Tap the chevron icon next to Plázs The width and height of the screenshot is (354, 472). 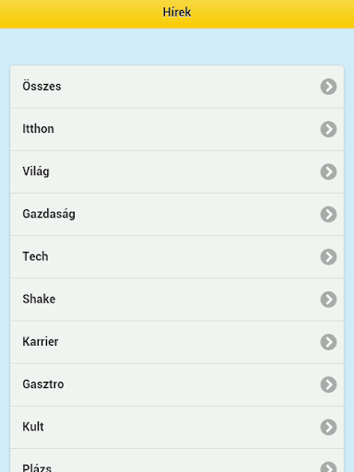pyautogui.click(x=328, y=467)
